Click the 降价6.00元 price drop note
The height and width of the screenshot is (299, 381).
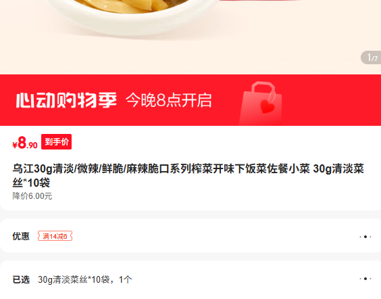32,196
